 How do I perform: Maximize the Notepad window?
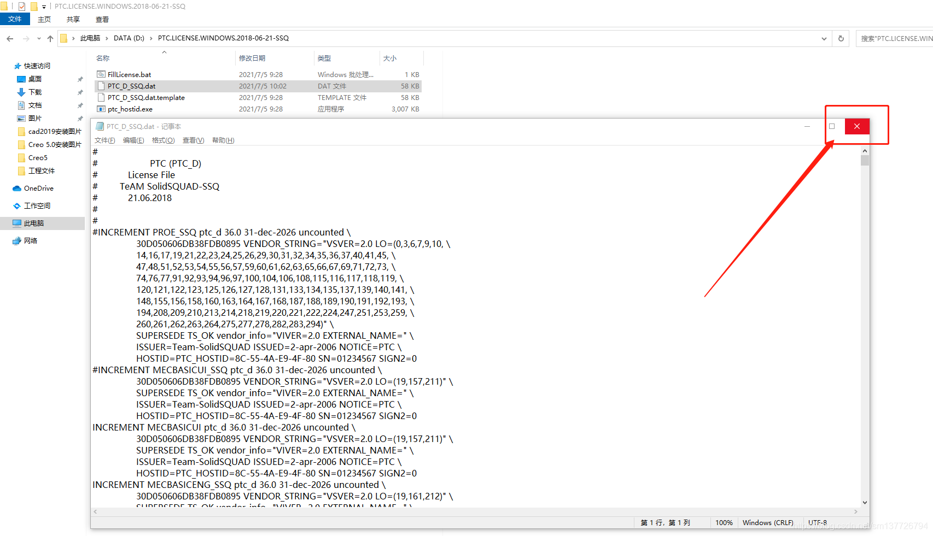click(832, 126)
